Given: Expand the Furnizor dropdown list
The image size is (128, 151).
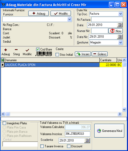Looking at the screenshot, I should pyautogui.click(x=70, y=19).
